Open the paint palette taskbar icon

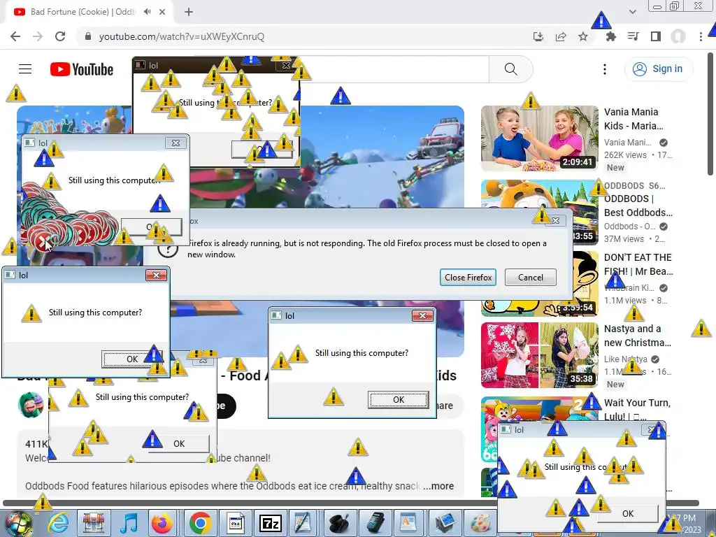pos(480,523)
